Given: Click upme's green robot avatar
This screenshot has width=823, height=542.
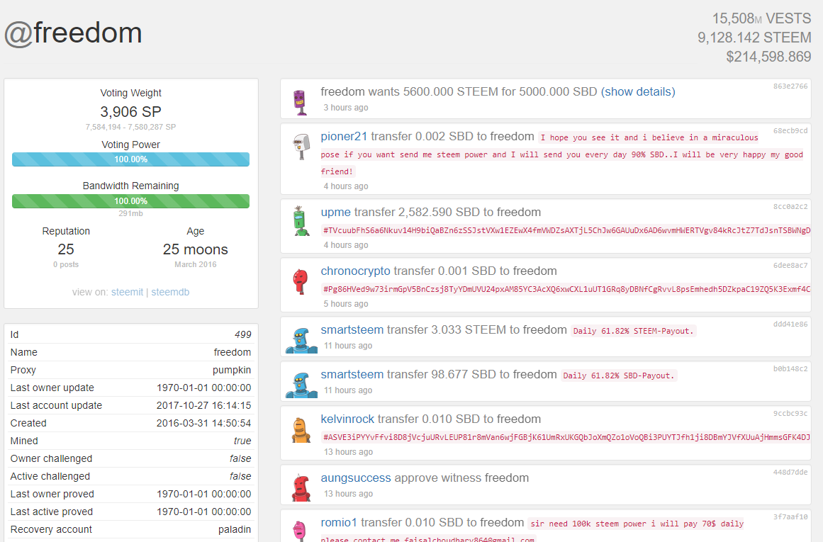Looking at the screenshot, I should (301, 221).
